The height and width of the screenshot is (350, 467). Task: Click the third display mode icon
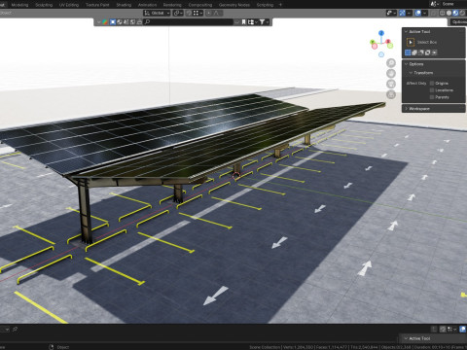pyautogui.click(x=126, y=22)
